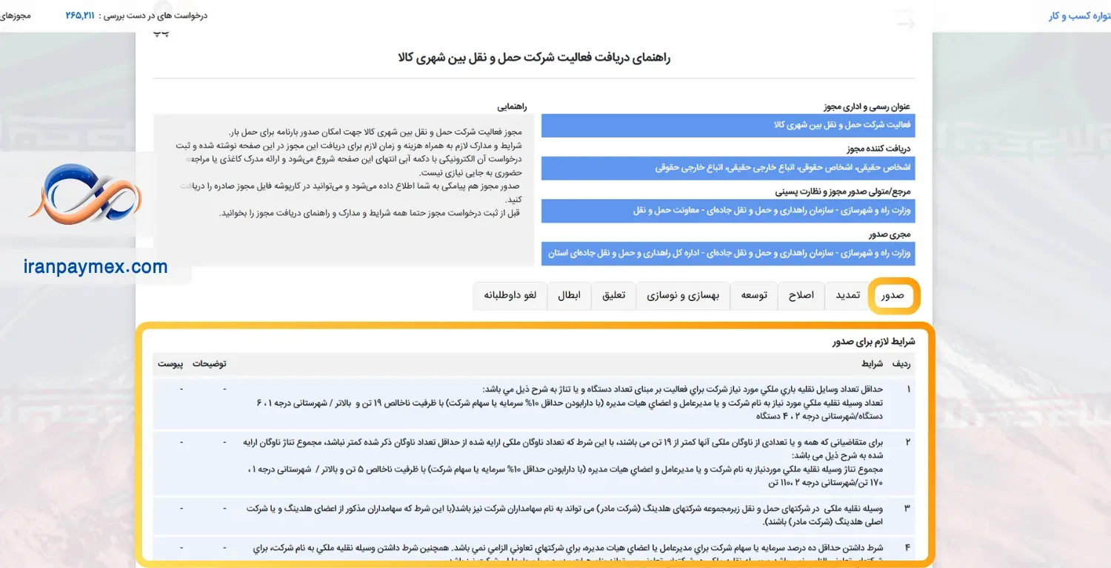Click row number ۲ in the table
The image size is (1111, 568).
click(x=908, y=442)
